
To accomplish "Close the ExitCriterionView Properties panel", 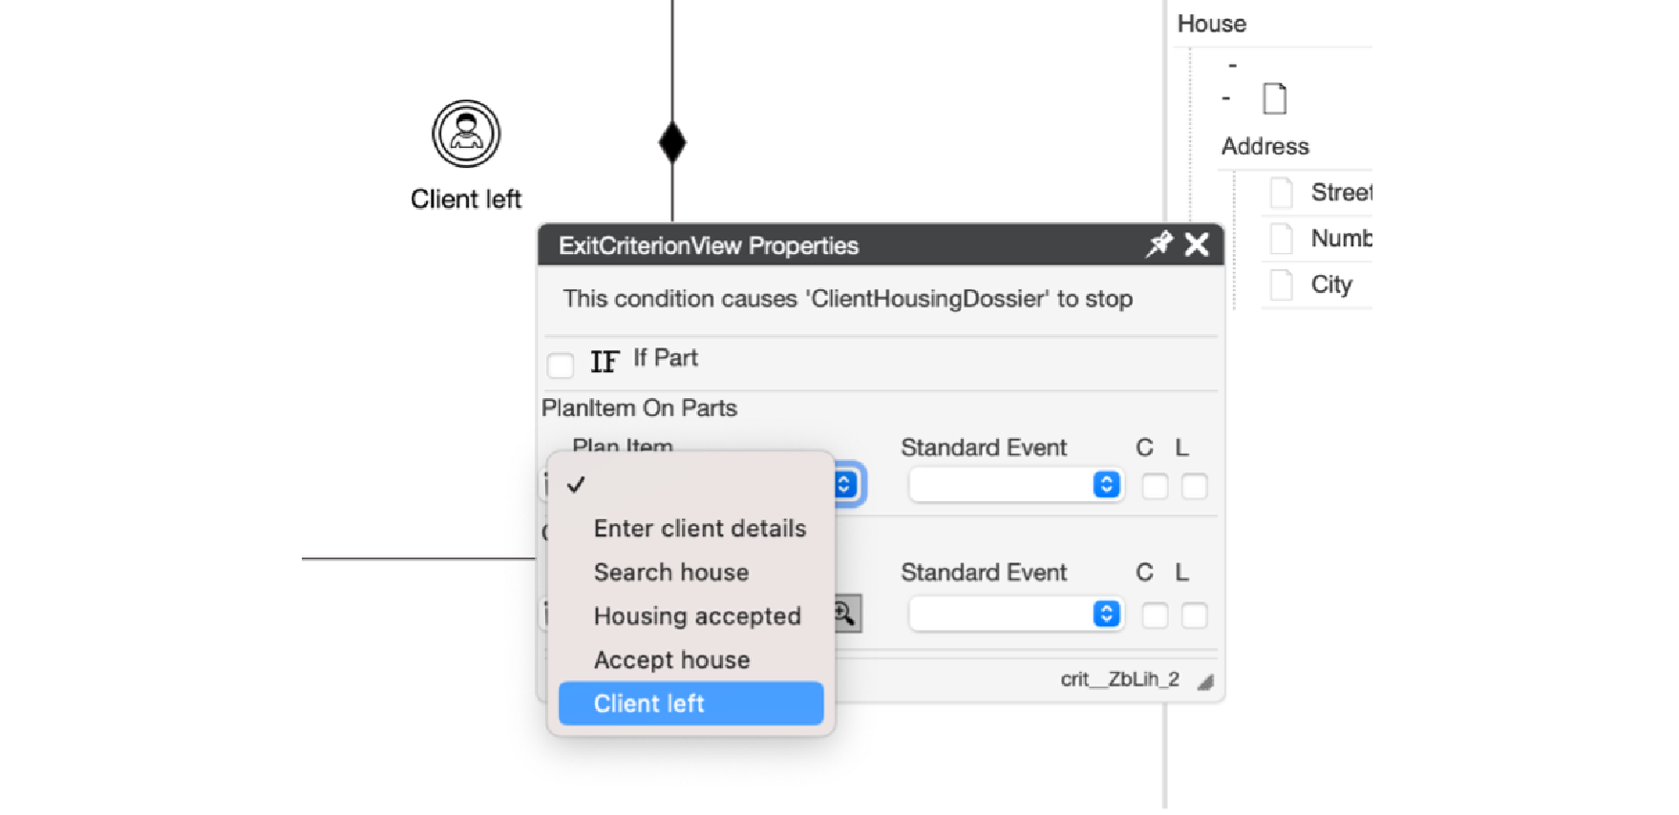I will pos(1197,245).
